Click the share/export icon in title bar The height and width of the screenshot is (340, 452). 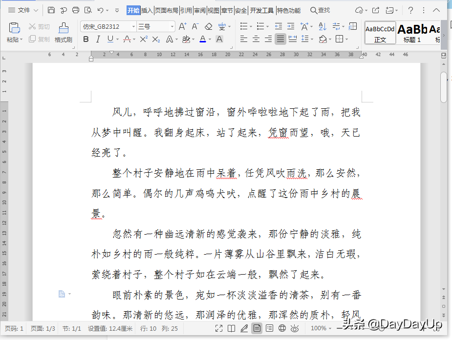coord(376,10)
